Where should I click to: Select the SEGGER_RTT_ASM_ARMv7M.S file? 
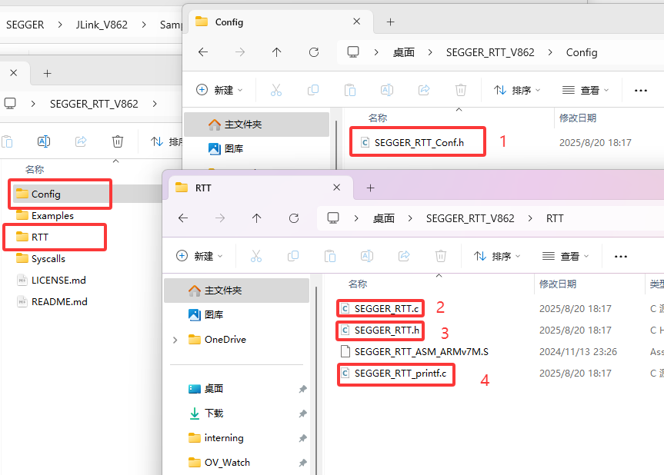pyautogui.click(x=421, y=352)
